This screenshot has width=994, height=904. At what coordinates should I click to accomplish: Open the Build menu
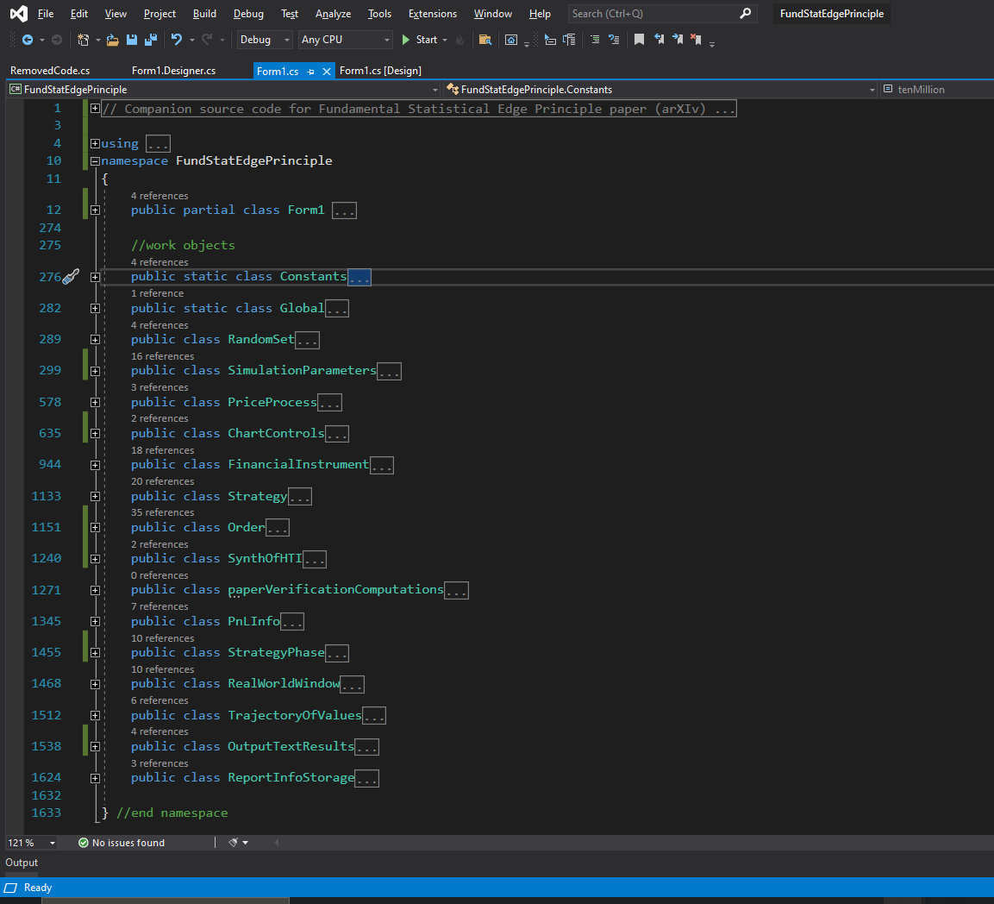coord(204,14)
